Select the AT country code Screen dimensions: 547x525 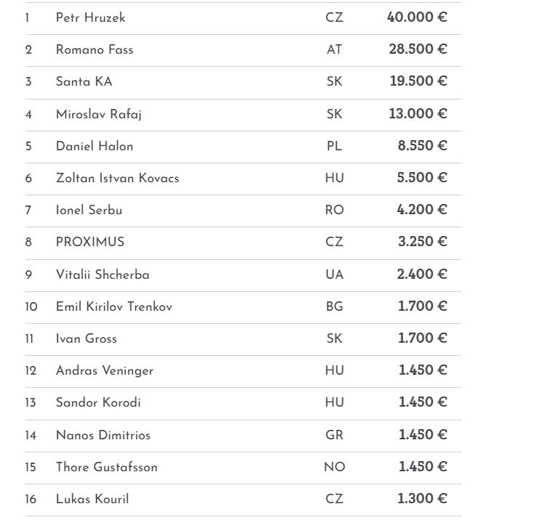pos(334,49)
